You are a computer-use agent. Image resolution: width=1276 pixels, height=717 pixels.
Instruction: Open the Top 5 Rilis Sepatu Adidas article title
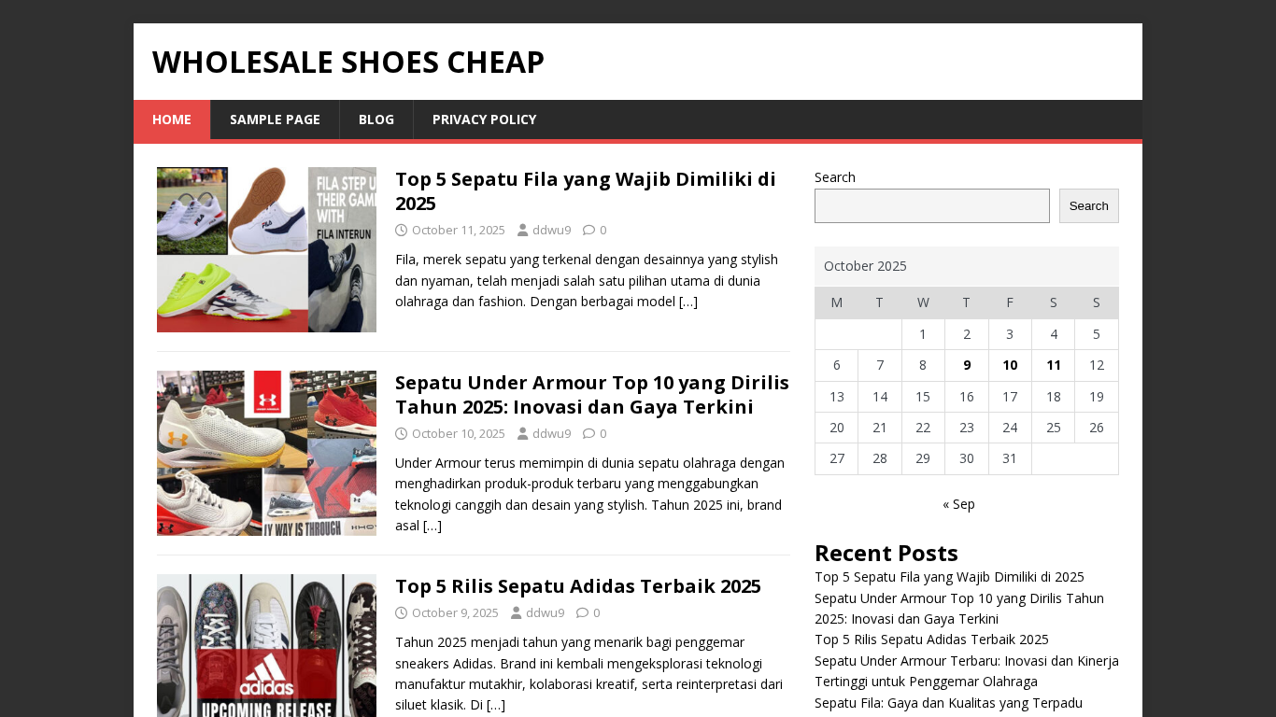click(x=578, y=585)
